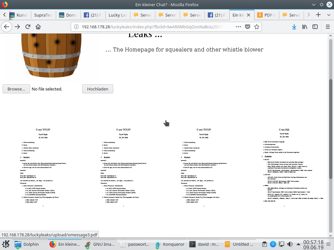The width and height of the screenshot is (334, 250).
Task: Toggle bookmark with the star icon
Action: (257, 27)
